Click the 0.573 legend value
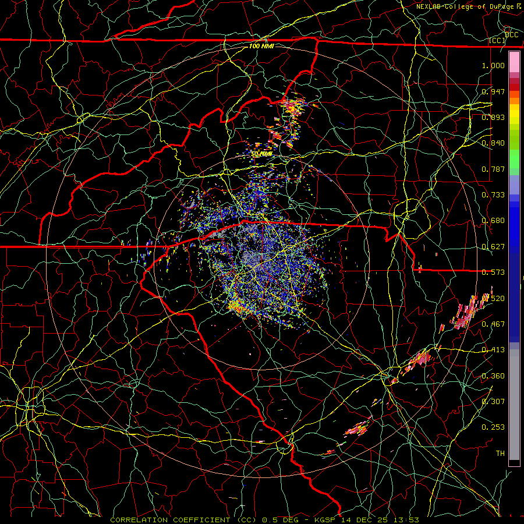This screenshot has width=524, height=524. (x=493, y=272)
